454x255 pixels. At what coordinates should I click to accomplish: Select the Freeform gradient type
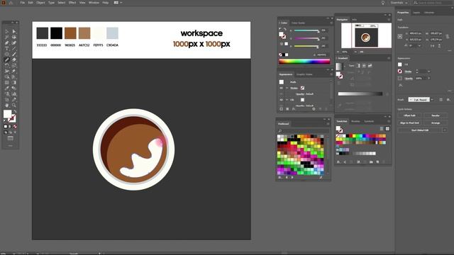coord(370,66)
